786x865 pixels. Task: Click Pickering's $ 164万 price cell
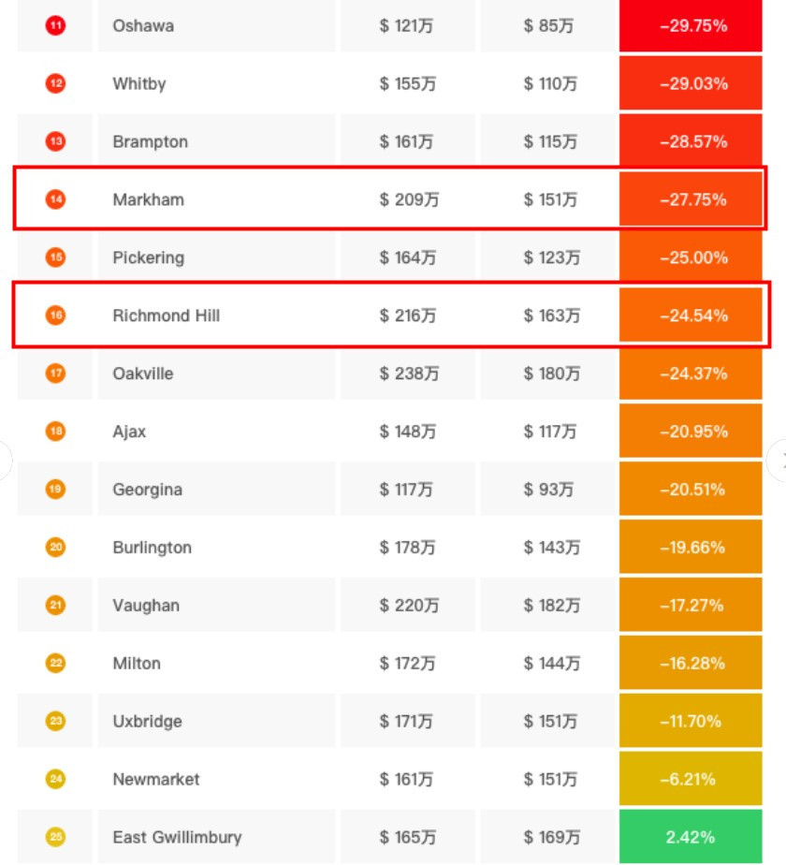tap(407, 257)
